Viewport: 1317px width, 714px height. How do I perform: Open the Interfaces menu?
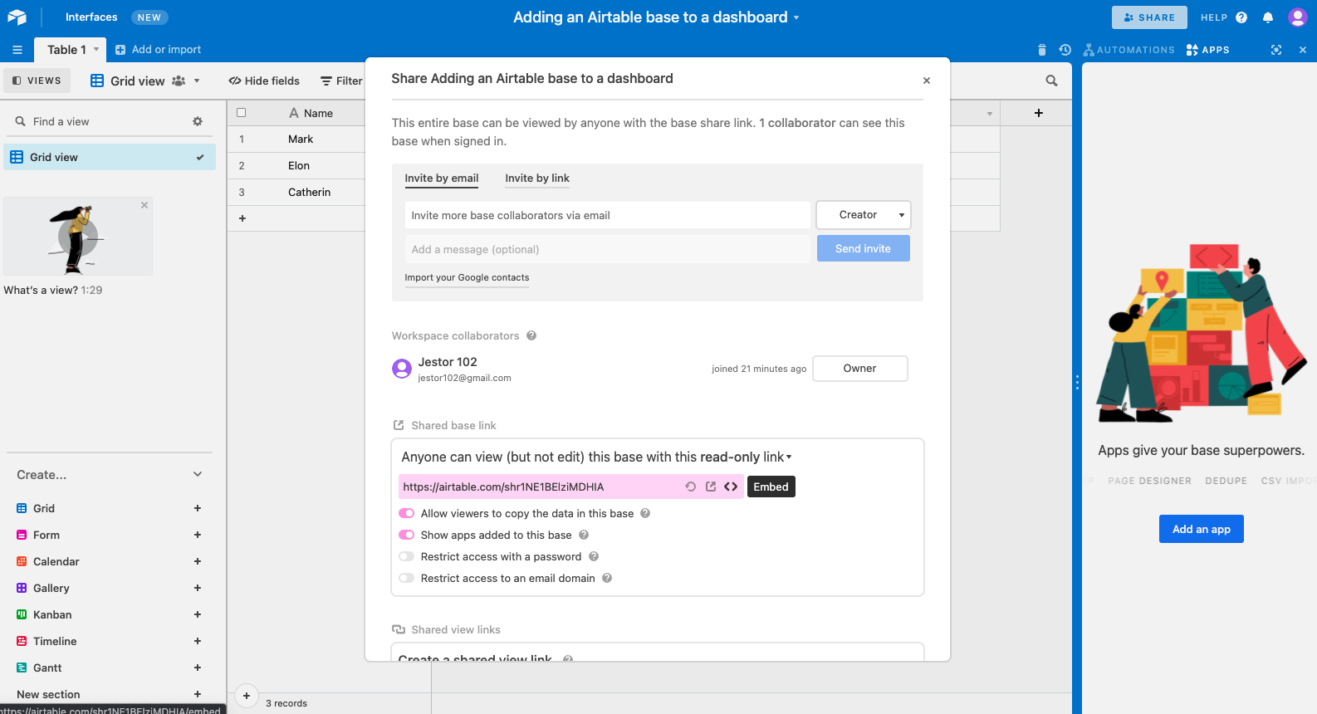(91, 17)
